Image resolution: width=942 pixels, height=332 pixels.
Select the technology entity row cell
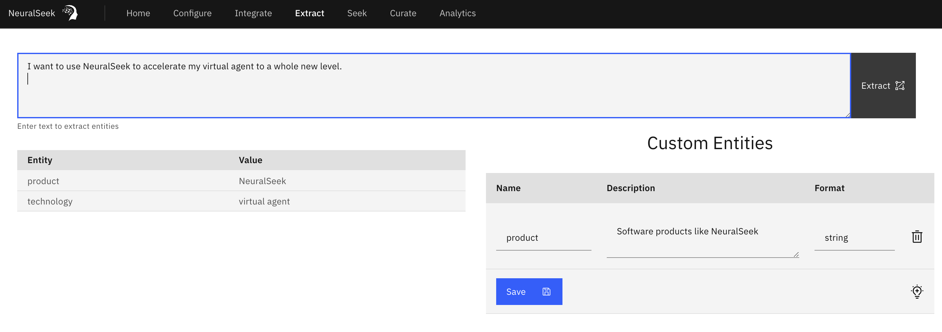tap(50, 201)
